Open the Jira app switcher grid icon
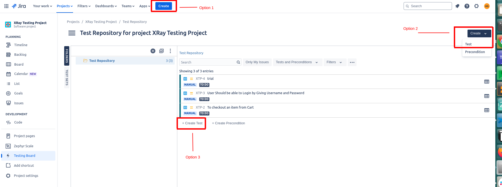Screen dimensions: 502x187 pyautogui.click(x=6, y=6)
